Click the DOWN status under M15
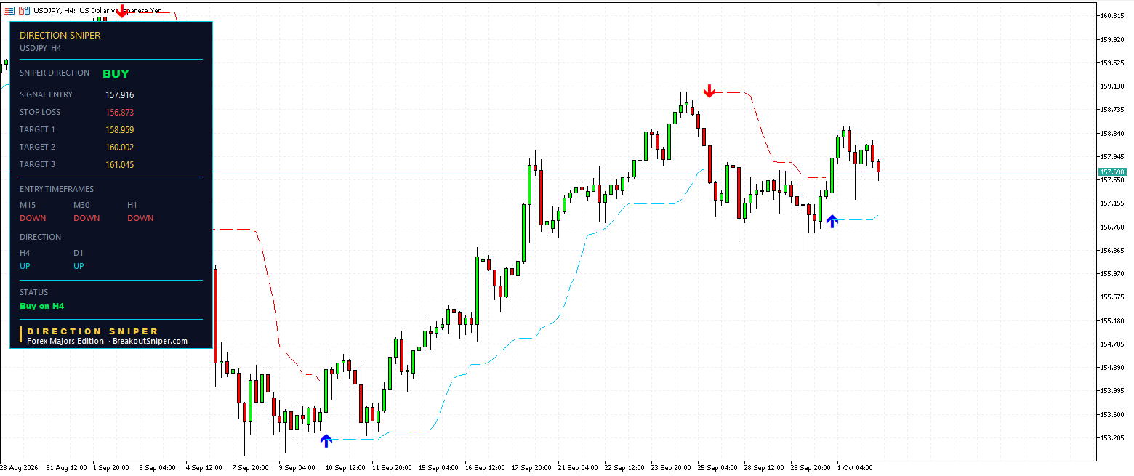The image size is (1134, 476). (x=33, y=218)
